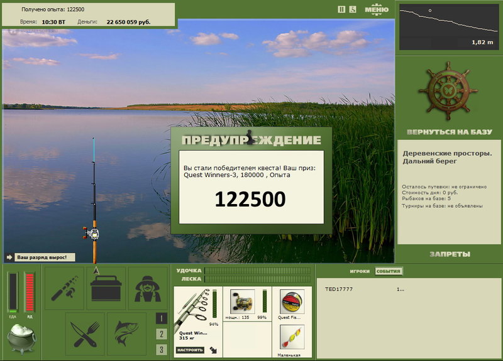Expand rod setup with the arrow icon
Image resolution: width=503 pixels, height=361 pixels.
click(x=213, y=350)
